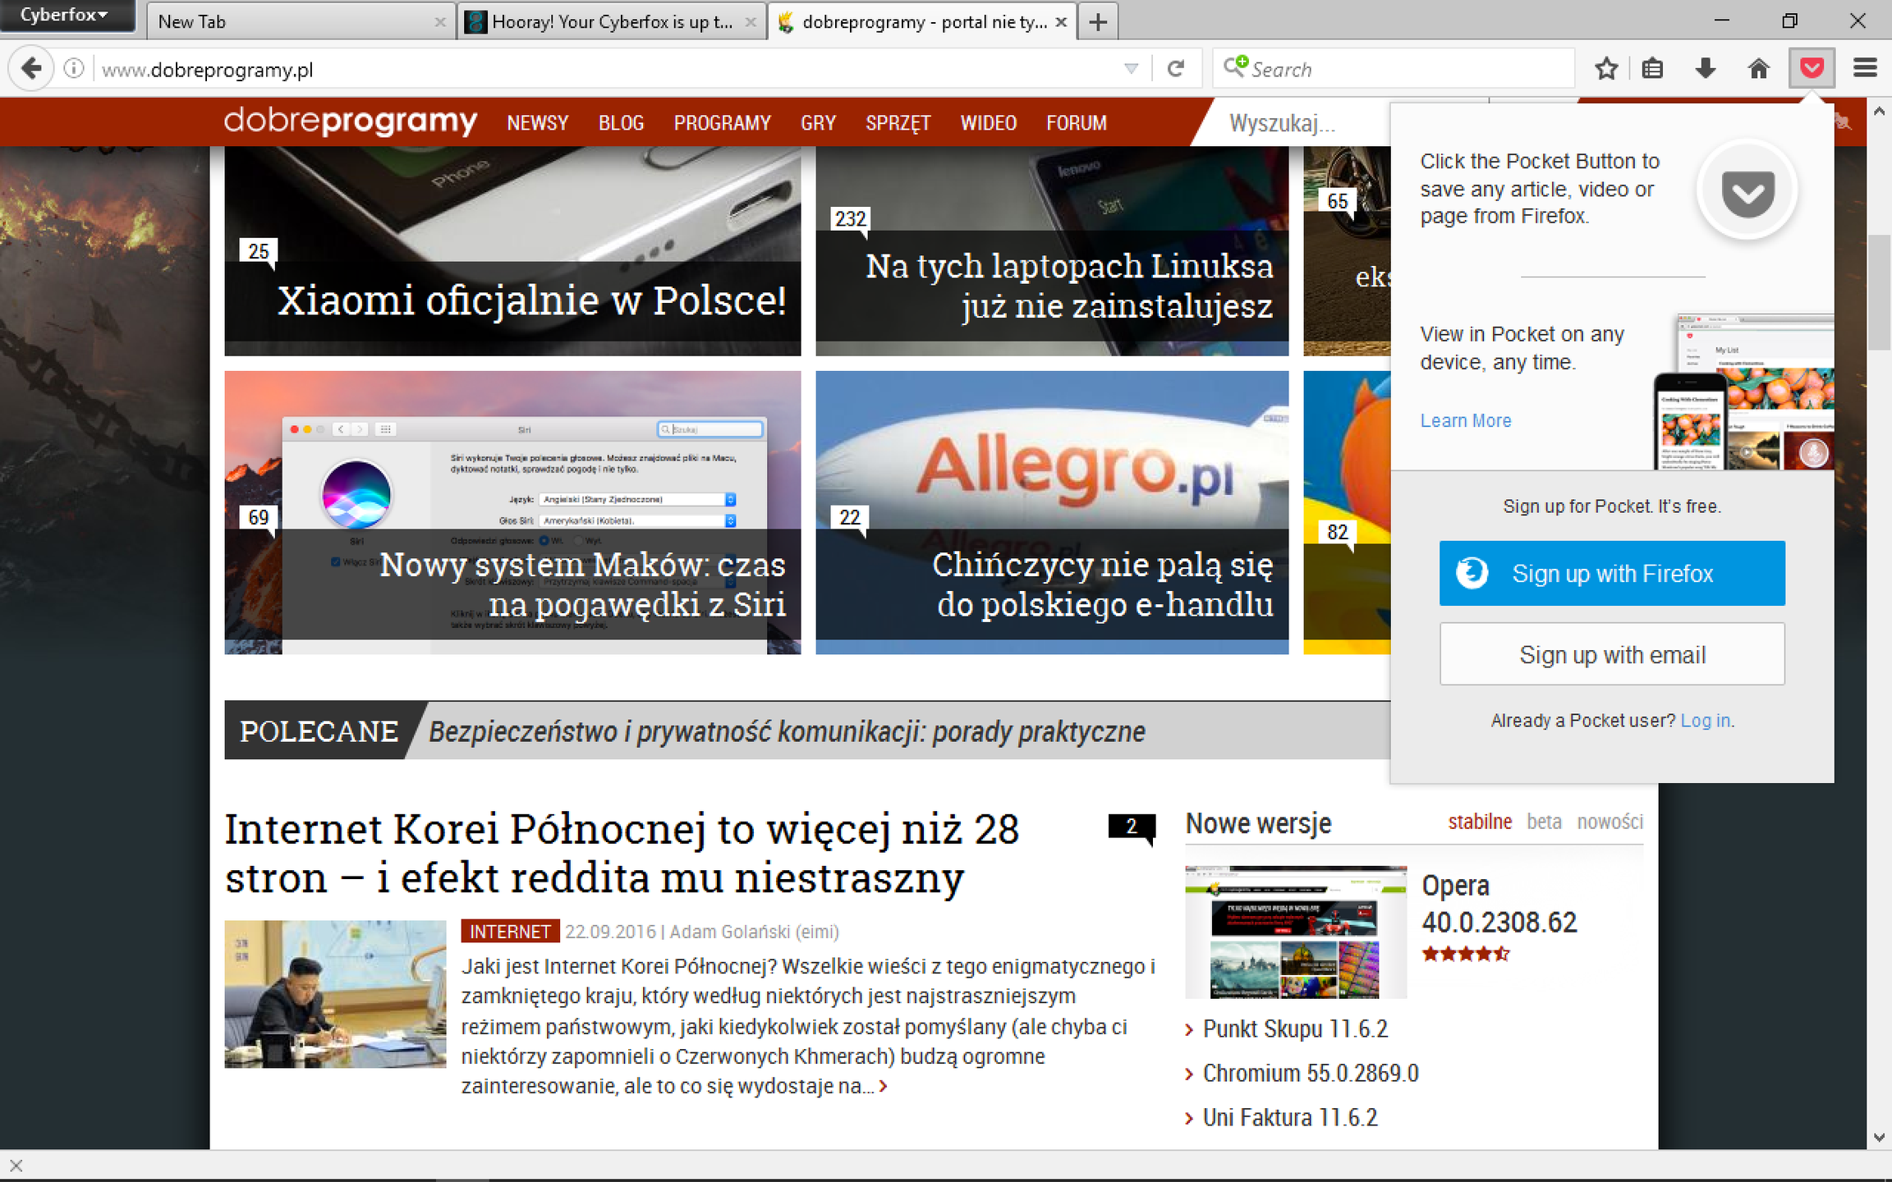The image size is (1892, 1182).
Task: Click the page scrollbar down arrow
Action: pos(1879,1138)
